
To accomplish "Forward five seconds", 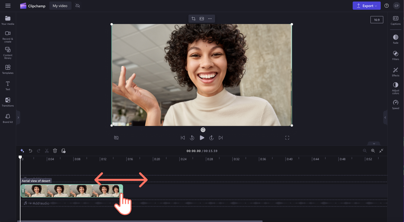I will [x=211, y=138].
